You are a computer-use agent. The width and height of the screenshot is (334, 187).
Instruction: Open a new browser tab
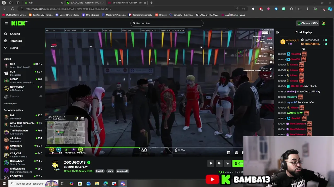tap(151, 3)
